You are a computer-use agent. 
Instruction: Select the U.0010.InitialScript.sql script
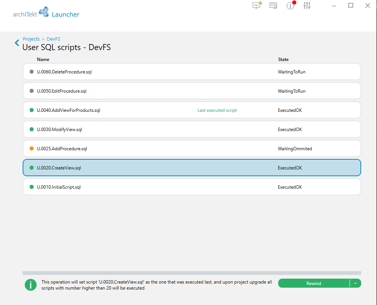192,187
